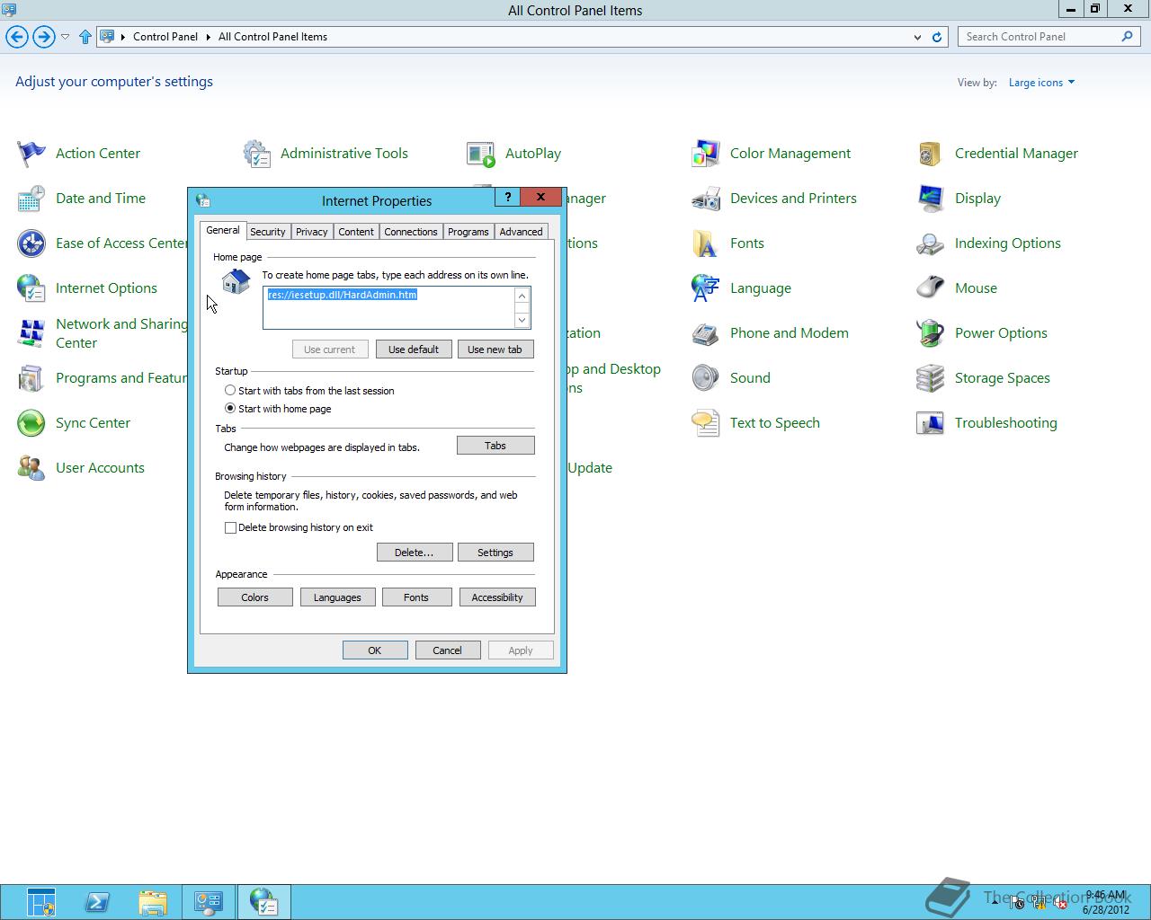
Task: Open the Fonts folder icon
Action: click(x=706, y=243)
